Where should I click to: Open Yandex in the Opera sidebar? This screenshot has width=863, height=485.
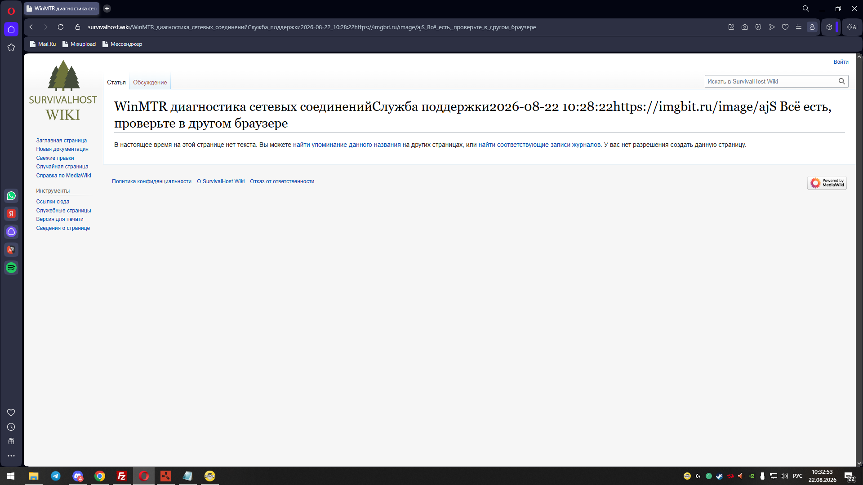11,214
